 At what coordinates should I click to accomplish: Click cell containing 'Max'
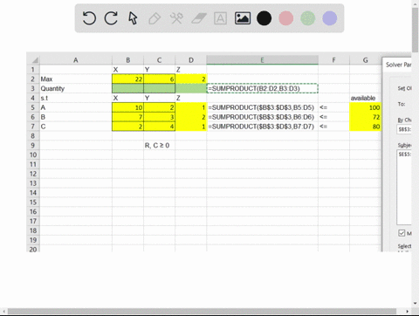pyautogui.click(x=76, y=79)
